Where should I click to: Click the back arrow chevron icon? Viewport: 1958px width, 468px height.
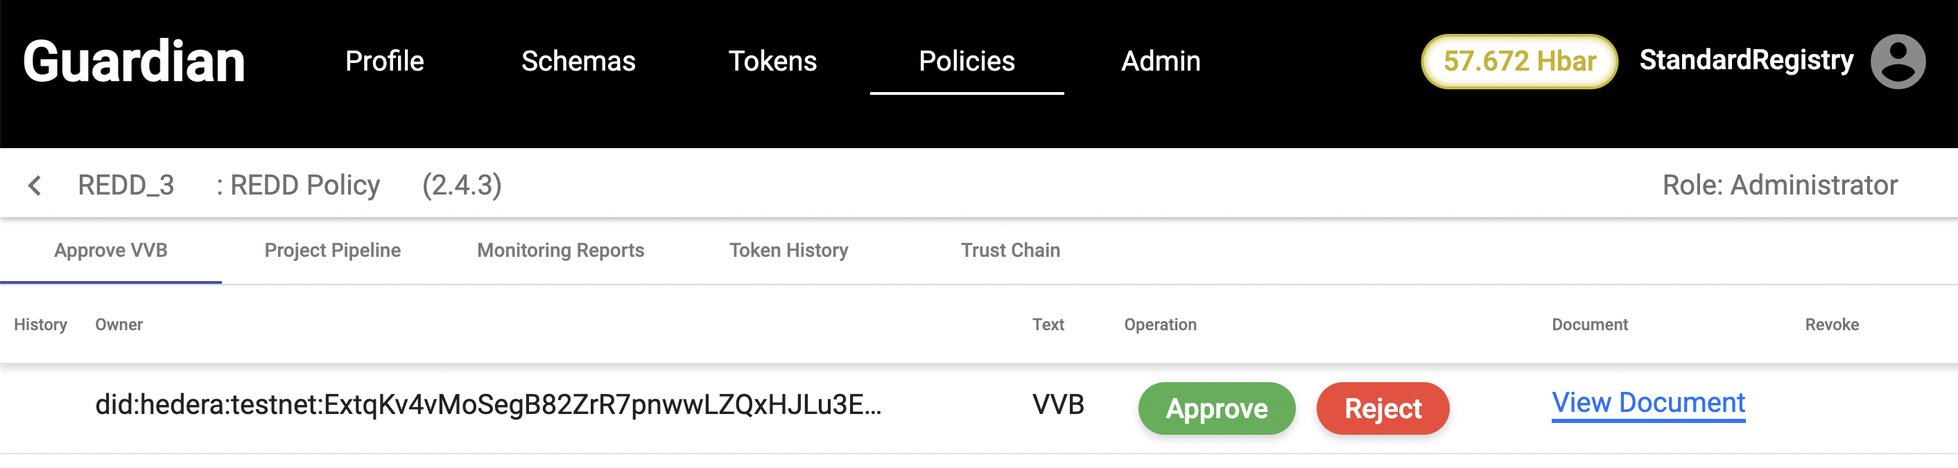pyautogui.click(x=34, y=185)
